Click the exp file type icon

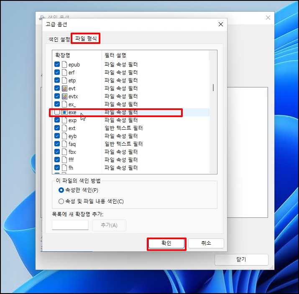[64, 120]
